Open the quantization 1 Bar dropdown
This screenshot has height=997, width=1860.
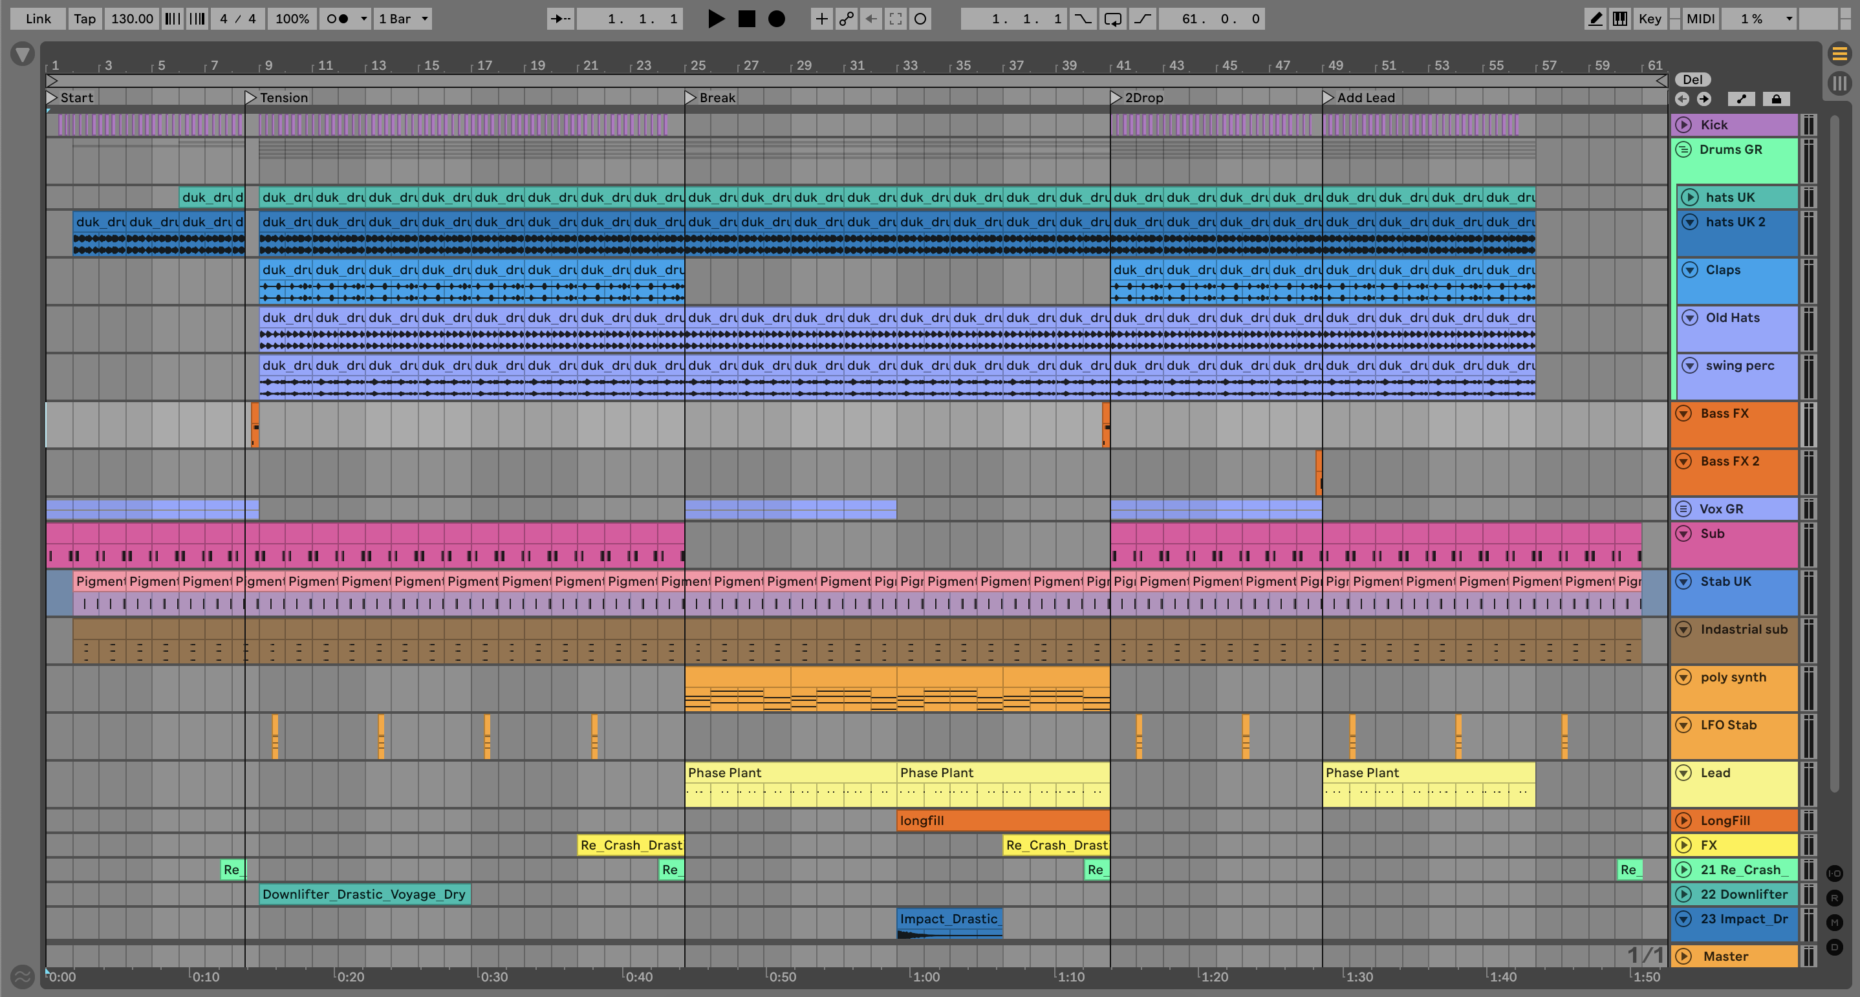pyautogui.click(x=403, y=19)
